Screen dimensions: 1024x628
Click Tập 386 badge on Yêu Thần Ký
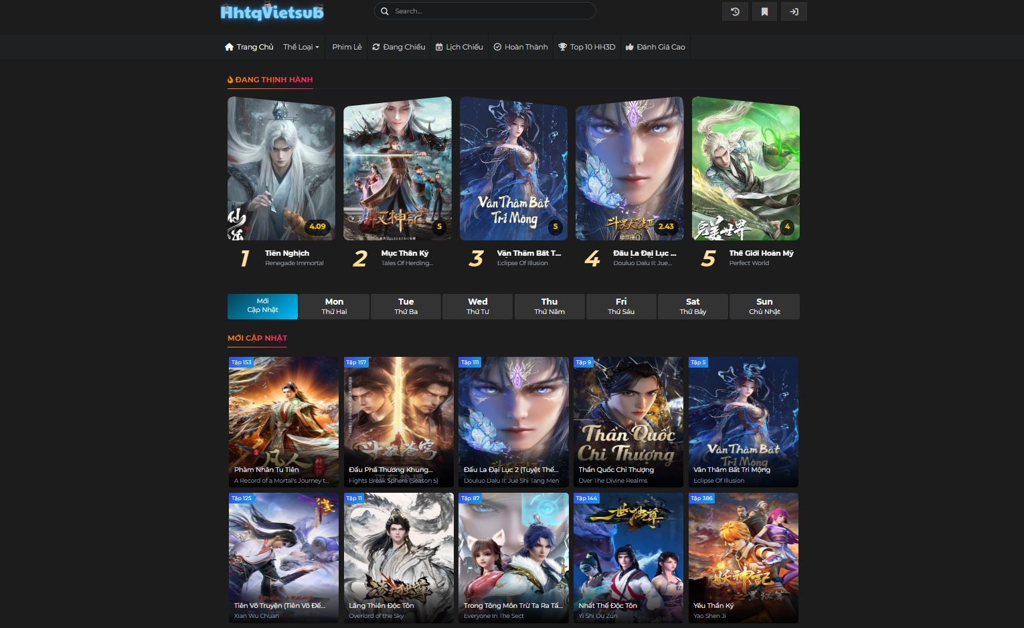click(701, 498)
